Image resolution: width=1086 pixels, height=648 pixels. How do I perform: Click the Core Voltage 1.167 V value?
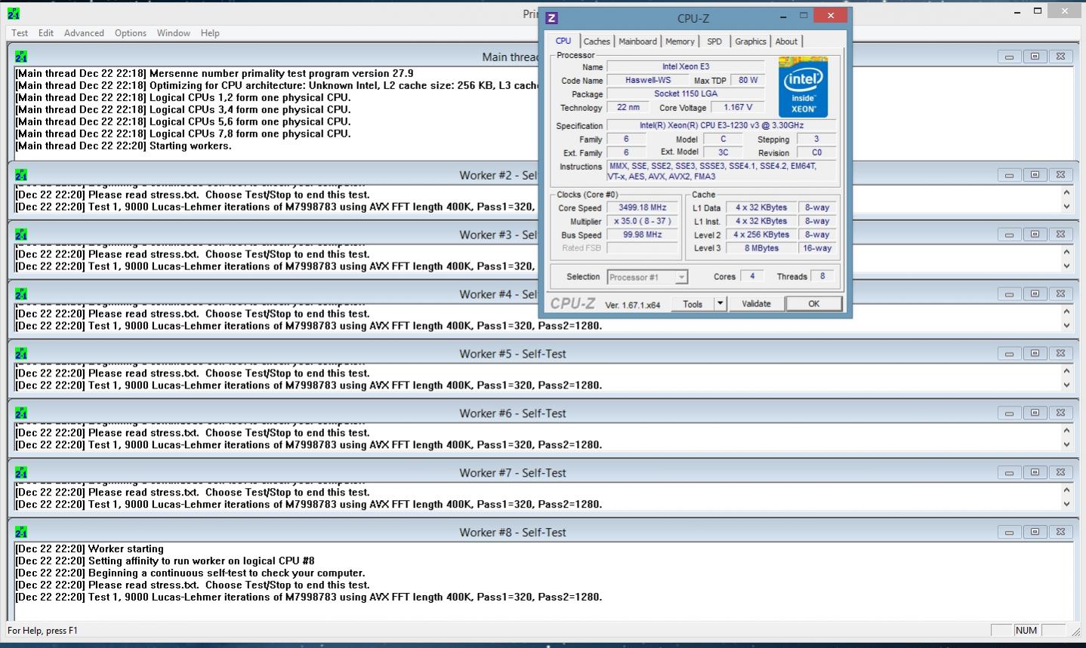click(738, 107)
